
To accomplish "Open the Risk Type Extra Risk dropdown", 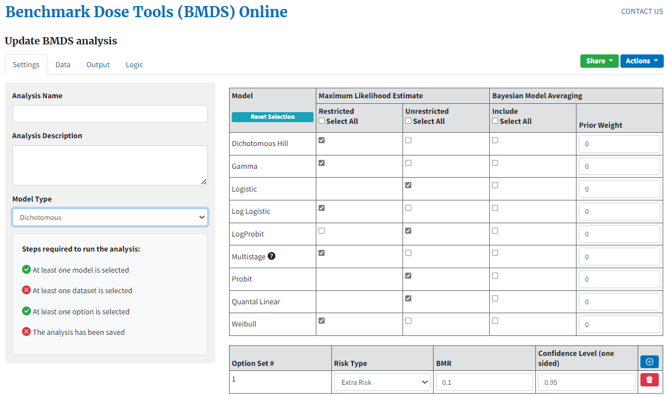I will click(x=382, y=382).
